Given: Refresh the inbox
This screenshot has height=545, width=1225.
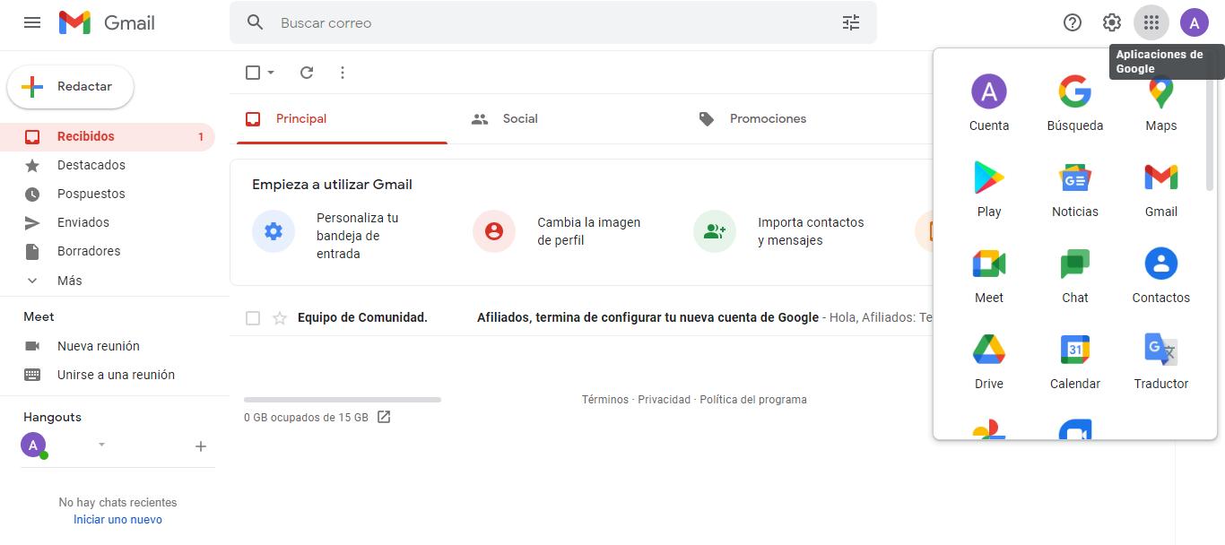Looking at the screenshot, I should pyautogui.click(x=307, y=73).
